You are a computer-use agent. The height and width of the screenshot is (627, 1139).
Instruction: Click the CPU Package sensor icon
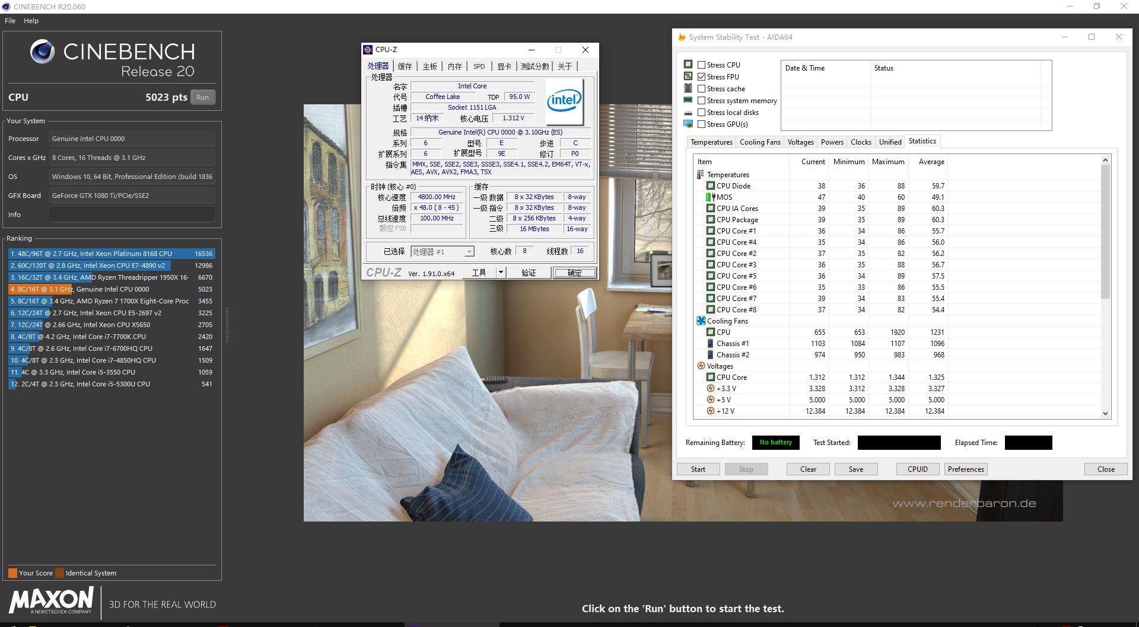click(x=710, y=220)
